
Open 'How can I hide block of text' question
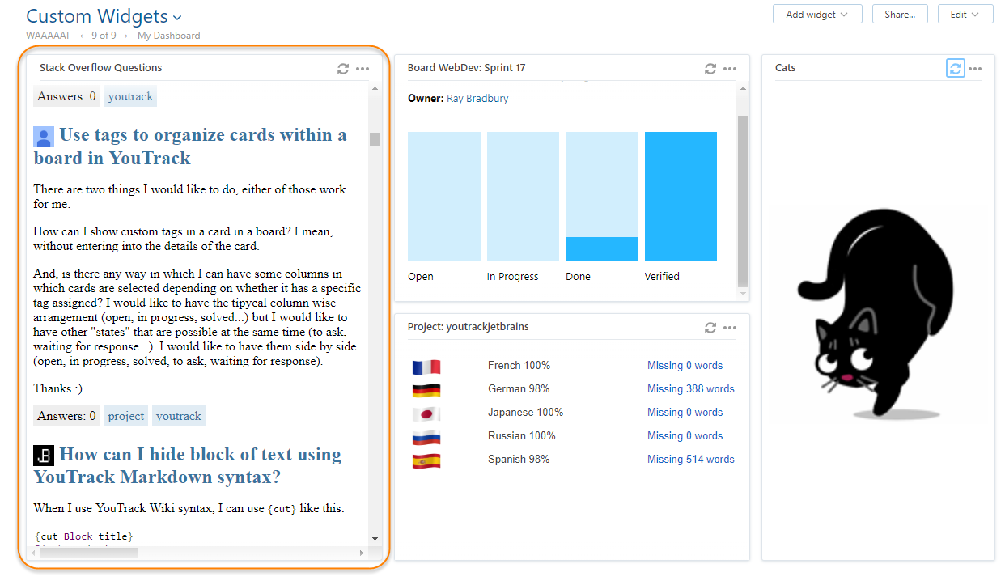coord(188,465)
